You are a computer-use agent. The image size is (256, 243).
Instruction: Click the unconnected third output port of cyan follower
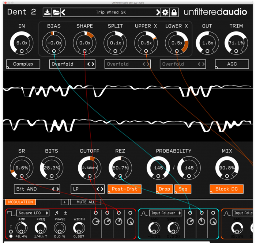213,213
